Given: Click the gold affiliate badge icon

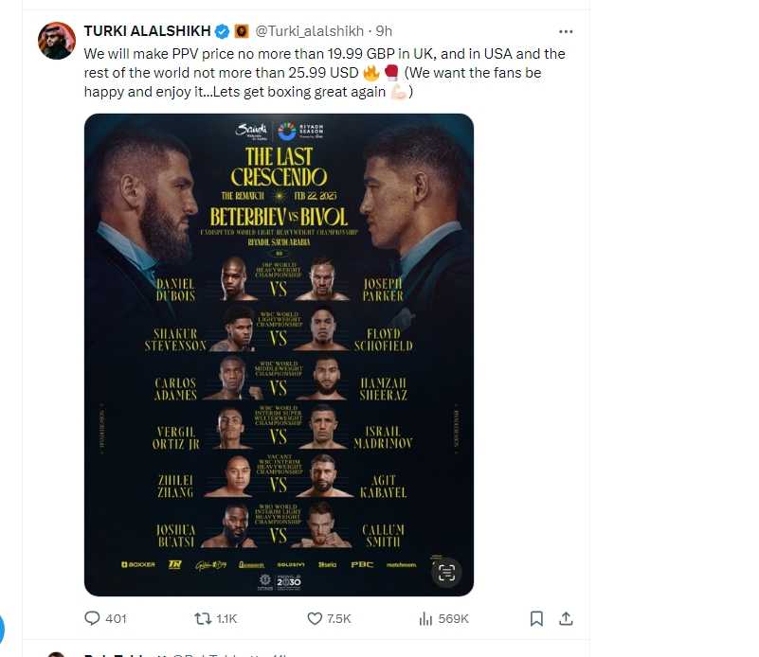Looking at the screenshot, I should 242,31.
